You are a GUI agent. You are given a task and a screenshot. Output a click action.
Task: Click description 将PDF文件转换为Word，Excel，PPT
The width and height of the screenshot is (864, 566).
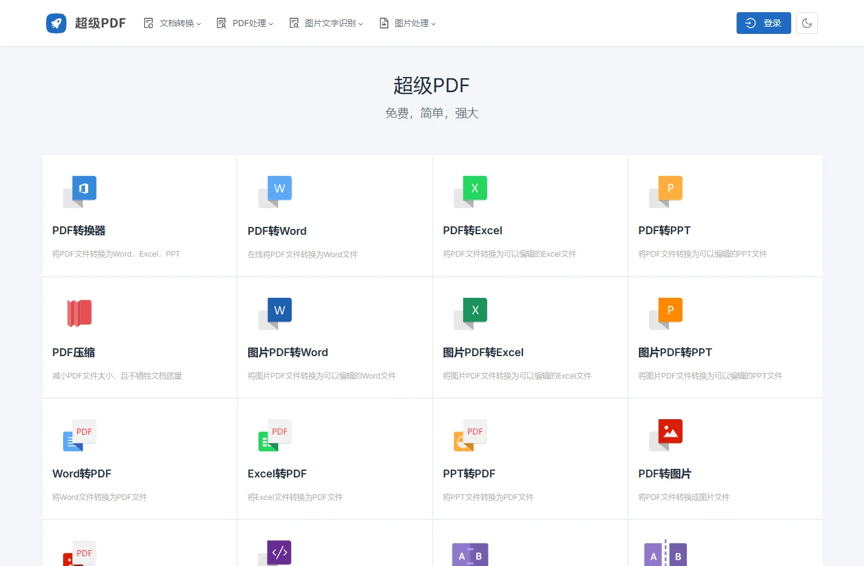click(116, 254)
